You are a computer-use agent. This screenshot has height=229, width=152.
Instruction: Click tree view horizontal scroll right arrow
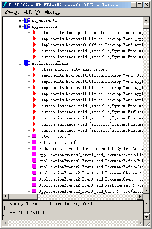(140, 197)
